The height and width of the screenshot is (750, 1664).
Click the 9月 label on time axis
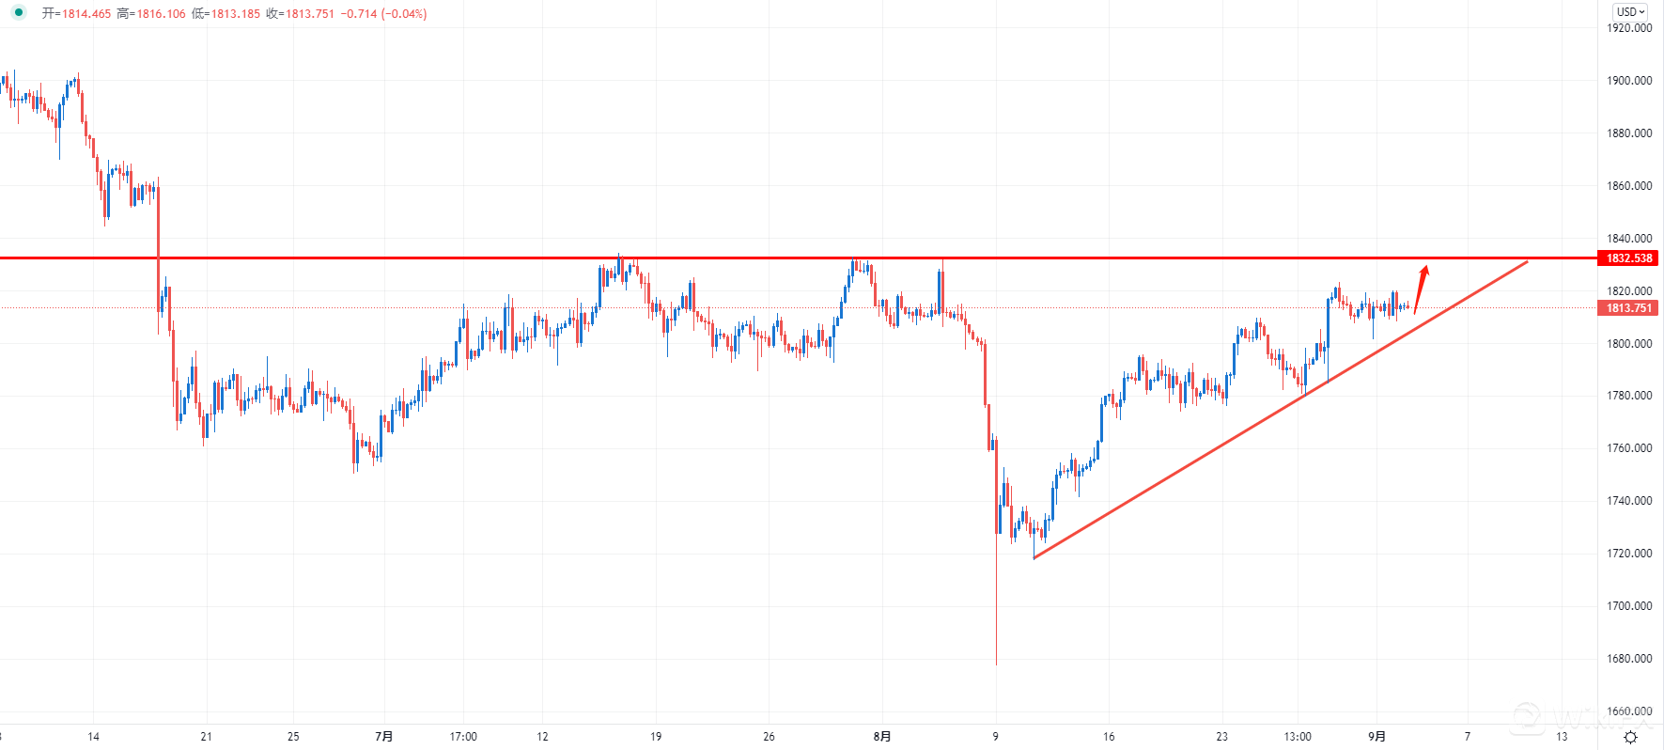point(1376,737)
